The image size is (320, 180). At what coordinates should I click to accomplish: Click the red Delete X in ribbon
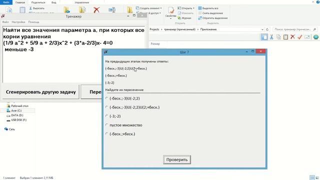tap(96, 9)
